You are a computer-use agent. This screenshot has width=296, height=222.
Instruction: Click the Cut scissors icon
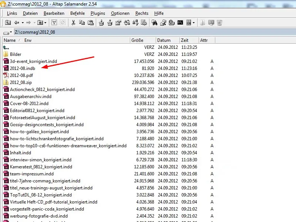(x=73, y=23)
